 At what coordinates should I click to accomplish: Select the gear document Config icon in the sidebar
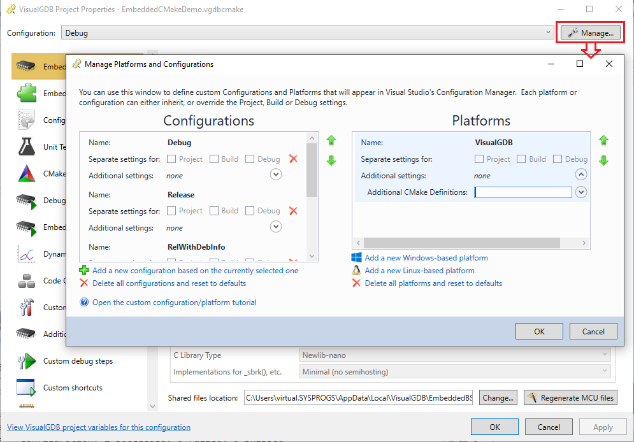click(27, 120)
